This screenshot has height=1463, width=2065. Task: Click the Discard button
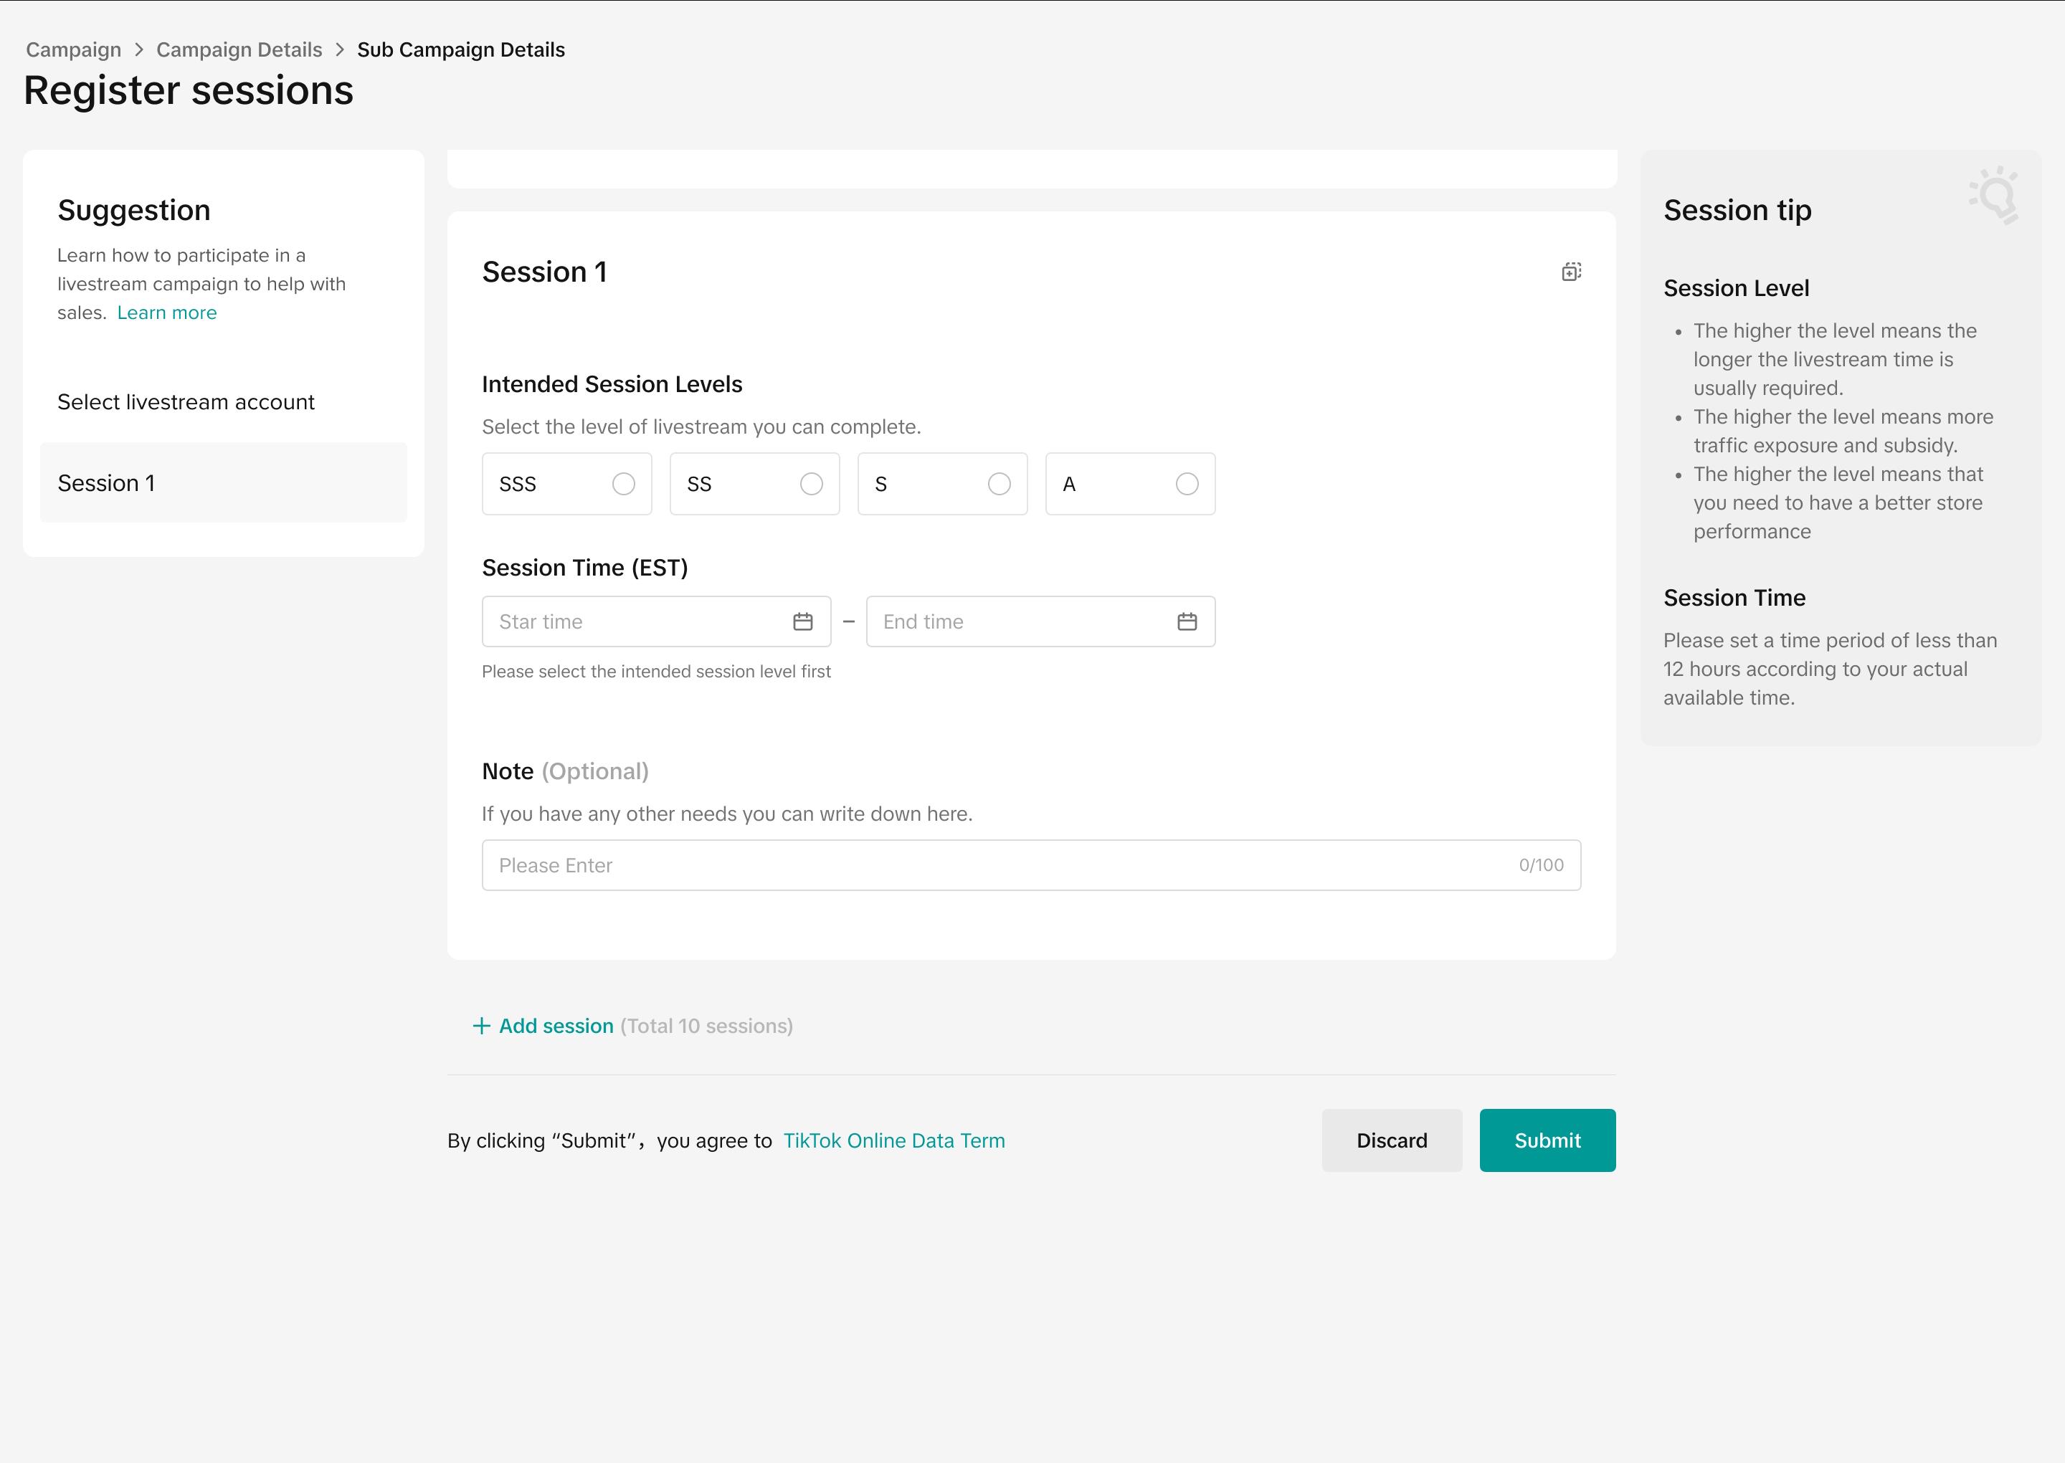tap(1391, 1140)
